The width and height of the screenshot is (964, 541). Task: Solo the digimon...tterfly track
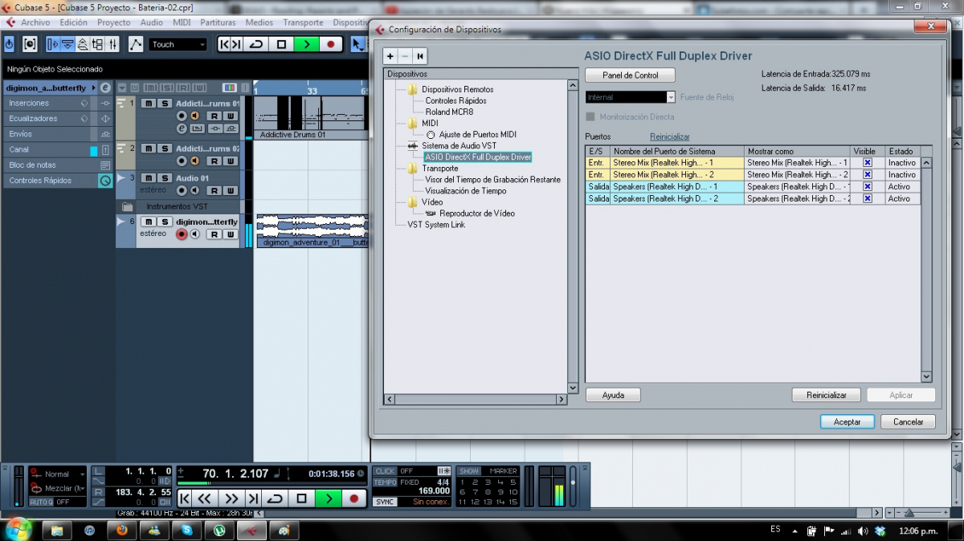click(x=165, y=222)
